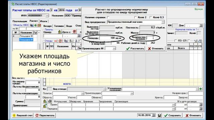Open calendar in Прием contract date field

pos(201,105)
